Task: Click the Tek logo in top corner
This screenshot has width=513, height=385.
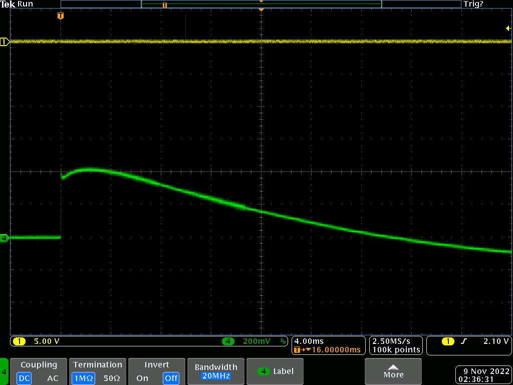Action: click(8, 4)
